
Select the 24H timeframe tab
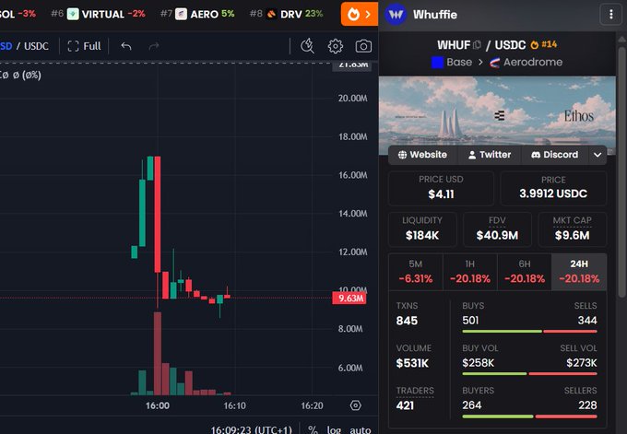click(579, 271)
